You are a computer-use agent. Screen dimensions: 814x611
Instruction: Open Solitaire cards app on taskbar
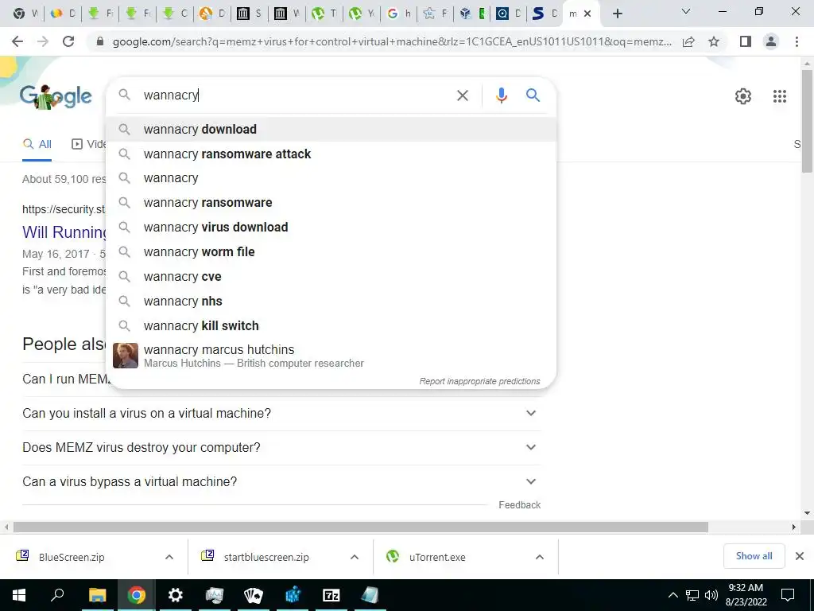pyautogui.click(x=254, y=595)
